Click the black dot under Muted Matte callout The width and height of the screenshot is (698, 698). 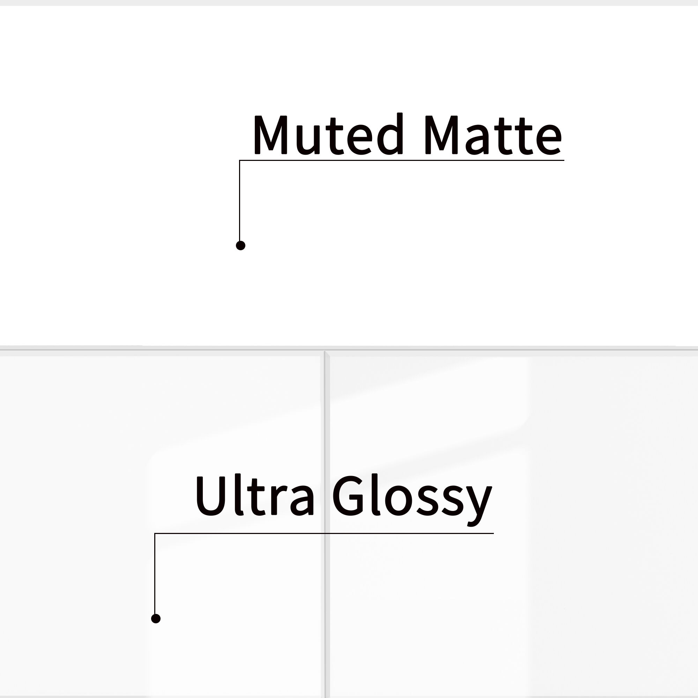[240, 246]
